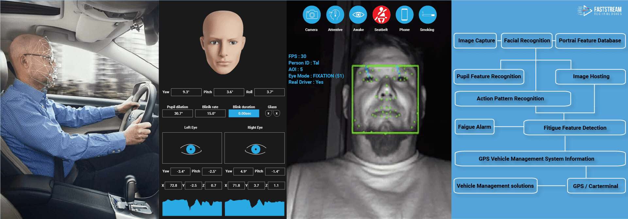Click the right eye Yaw value 4.9°
Image resolution: width=628 pixels, height=219 pixels.
pos(244,171)
